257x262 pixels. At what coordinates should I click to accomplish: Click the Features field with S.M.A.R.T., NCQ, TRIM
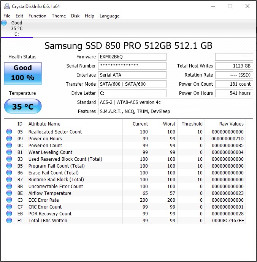[x=176, y=111]
